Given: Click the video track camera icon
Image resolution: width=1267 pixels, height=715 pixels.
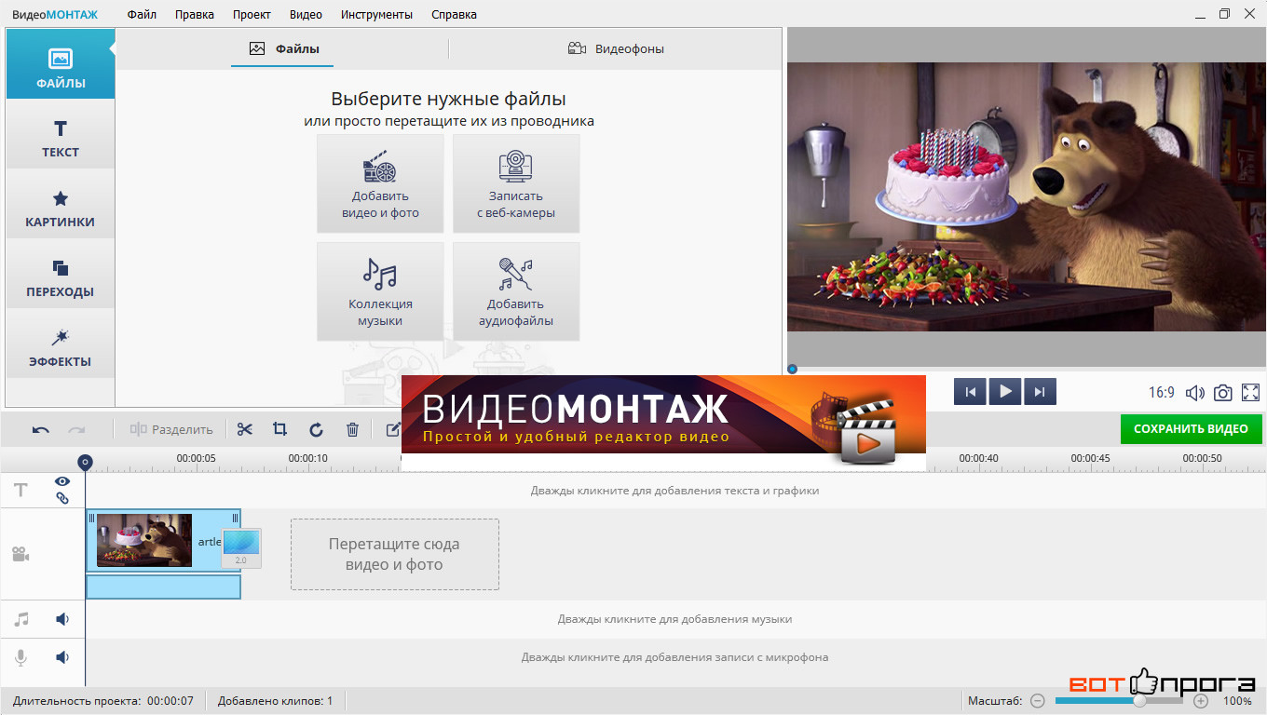Looking at the screenshot, I should coord(20,555).
